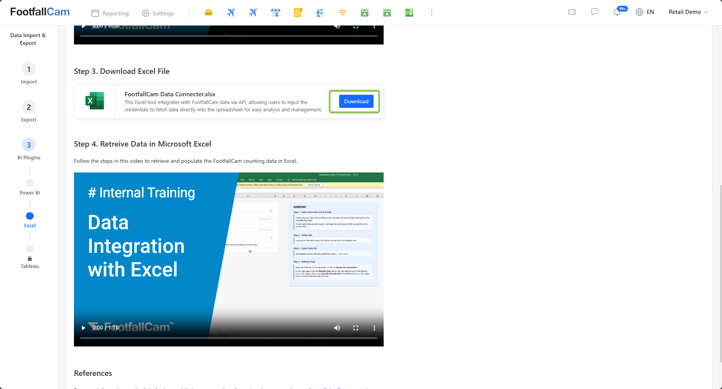
Task: Click Step 3. Download Excel File heading
Action: 122,71
